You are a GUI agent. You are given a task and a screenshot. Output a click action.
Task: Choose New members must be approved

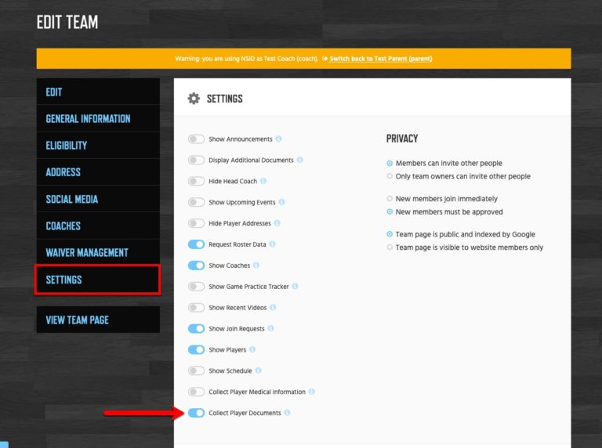(x=390, y=211)
